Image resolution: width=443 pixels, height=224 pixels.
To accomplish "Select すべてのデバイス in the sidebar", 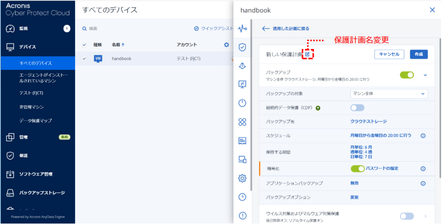I will [36, 63].
